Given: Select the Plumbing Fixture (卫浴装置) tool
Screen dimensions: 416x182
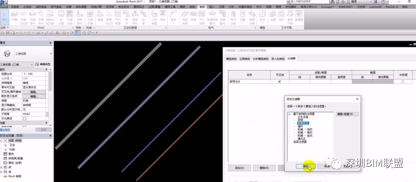Looking at the screenshot, I should point(154,16).
